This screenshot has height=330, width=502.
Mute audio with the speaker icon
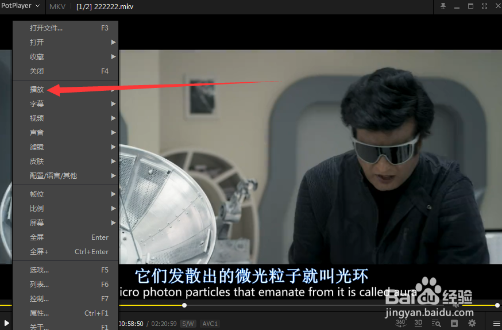pyautogui.click(x=456, y=305)
